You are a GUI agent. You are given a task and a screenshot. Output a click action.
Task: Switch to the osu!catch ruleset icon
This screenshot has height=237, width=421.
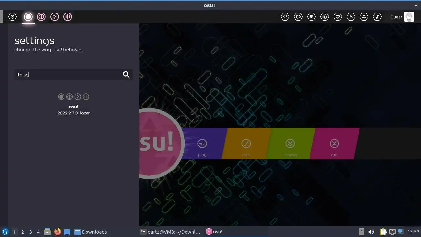[55, 17]
